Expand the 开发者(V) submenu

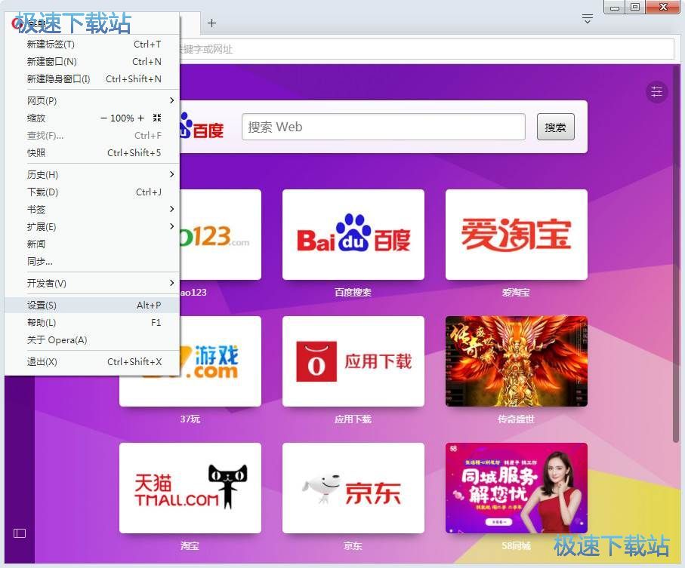tap(91, 283)
